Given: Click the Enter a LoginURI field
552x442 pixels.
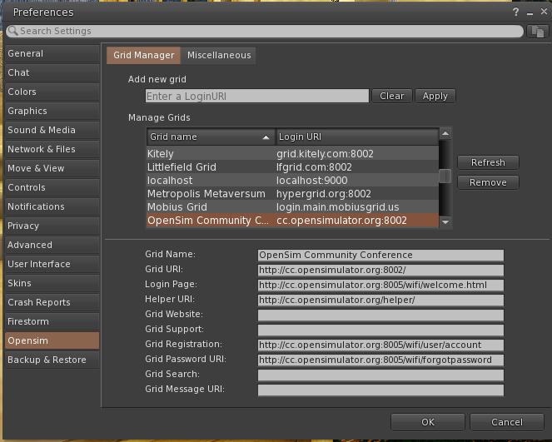Looking at the screenshot, I should click(x=257, y=96).
